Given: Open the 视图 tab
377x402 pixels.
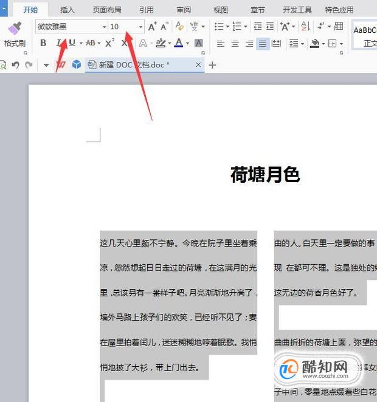Looking at the screenshot, I should coord(221,10).
